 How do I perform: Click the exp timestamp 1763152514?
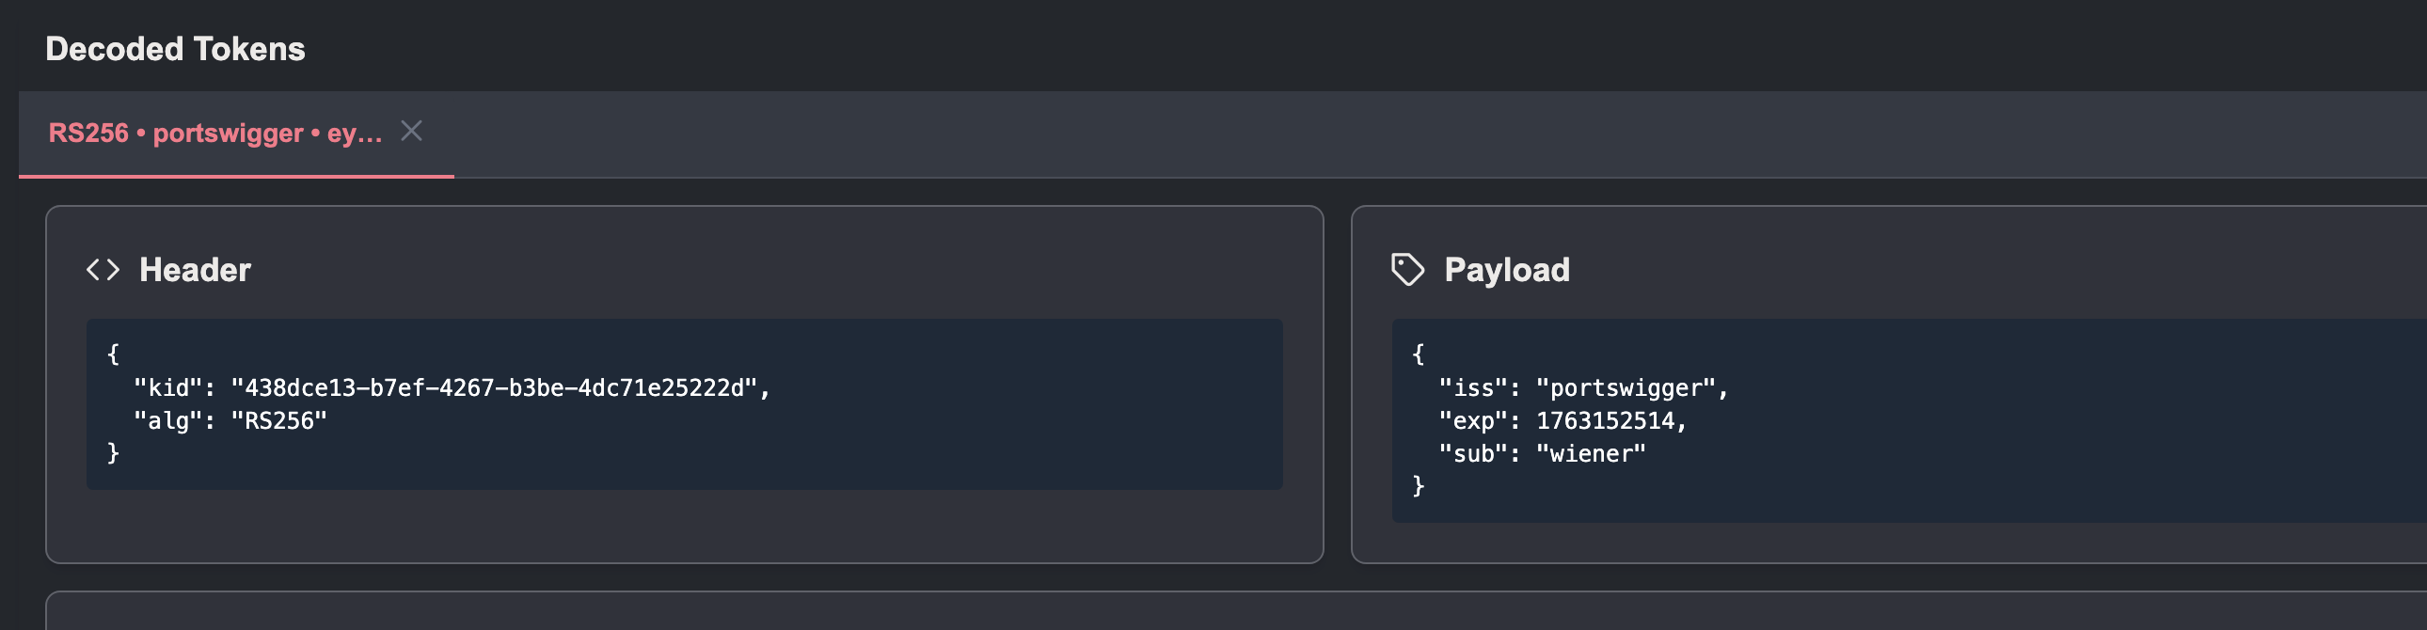tap(1605, 421)
